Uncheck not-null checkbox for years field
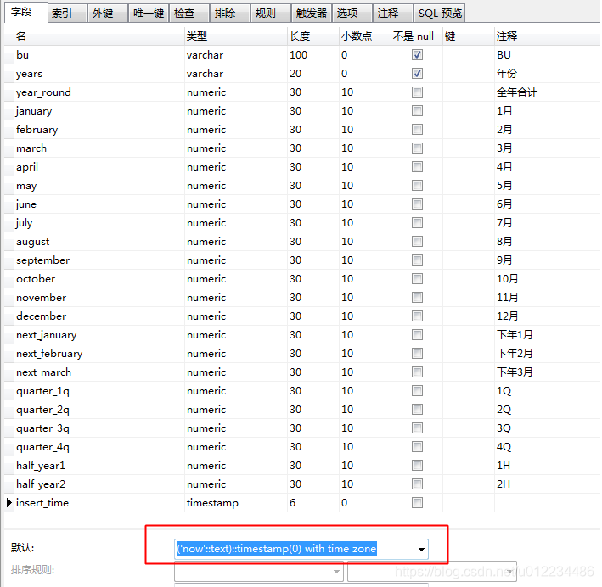The height and width of the screenshot is (587, 602). pos(417,73)
